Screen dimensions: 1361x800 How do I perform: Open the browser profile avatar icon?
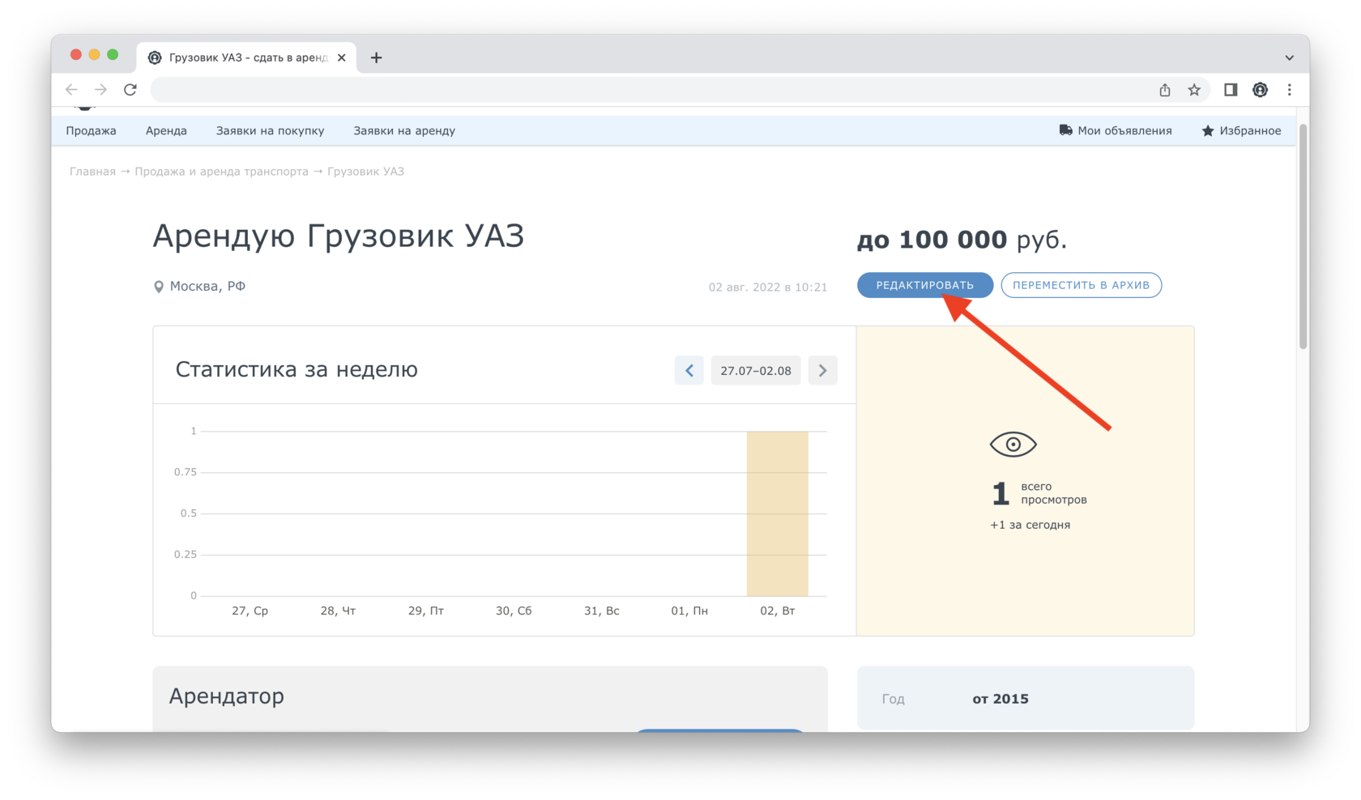click(1260, 90)
